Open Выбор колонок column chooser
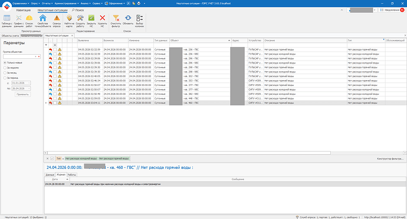The width and height of the screenshot is (407, 219). click(139, 21)
